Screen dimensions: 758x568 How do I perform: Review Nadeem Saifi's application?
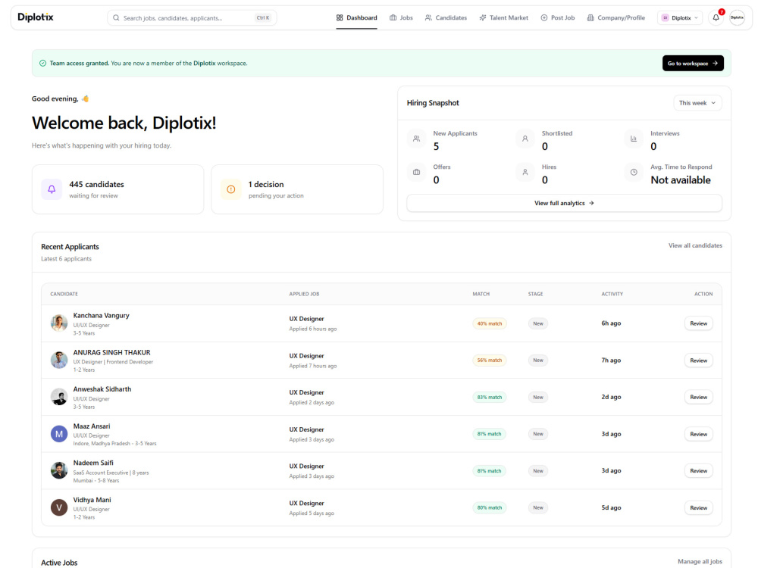pyautogui.click(x=699, y=471)
